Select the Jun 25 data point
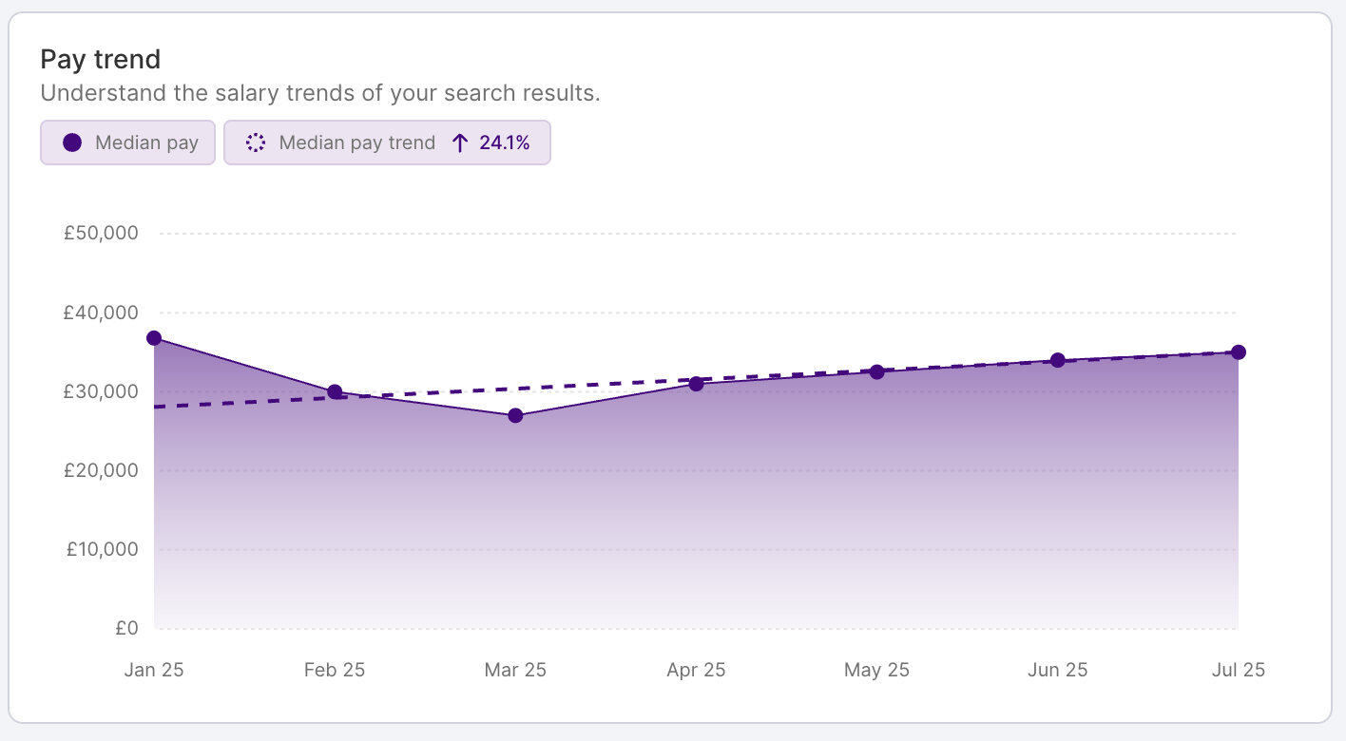 (1057, 360)
